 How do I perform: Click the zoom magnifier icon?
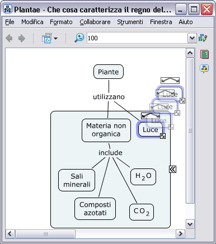point(79,38)
